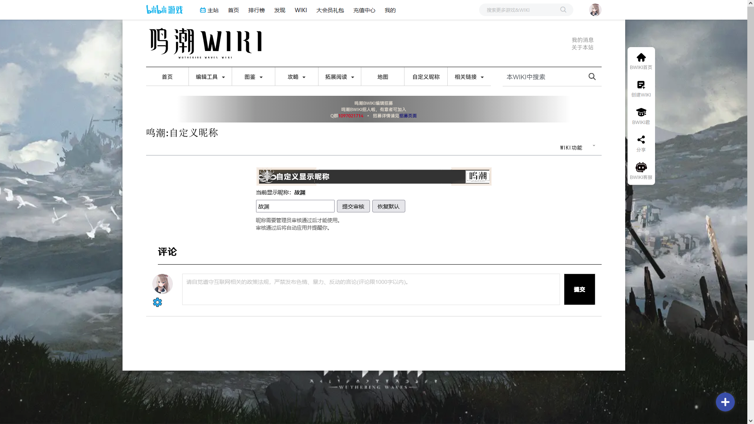Click the 恢复默认 button
This screenshot has width=754, height=424.
pyautogui.click(x=388, y=206)
